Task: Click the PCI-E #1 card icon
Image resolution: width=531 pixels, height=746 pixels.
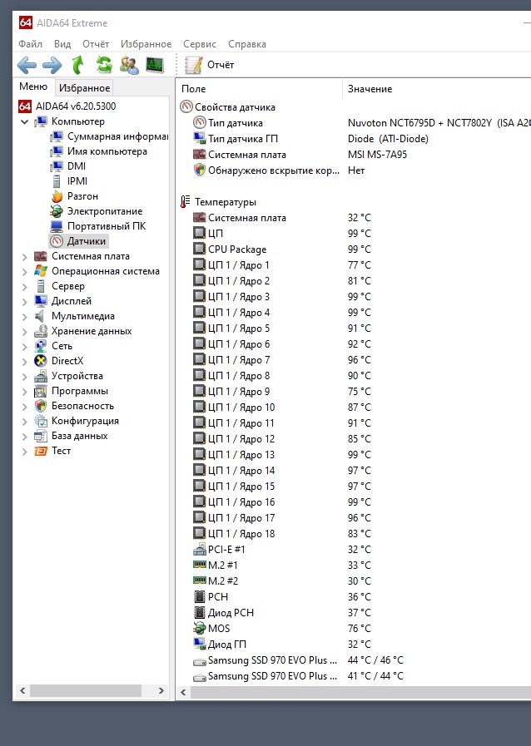Action: 200,550
